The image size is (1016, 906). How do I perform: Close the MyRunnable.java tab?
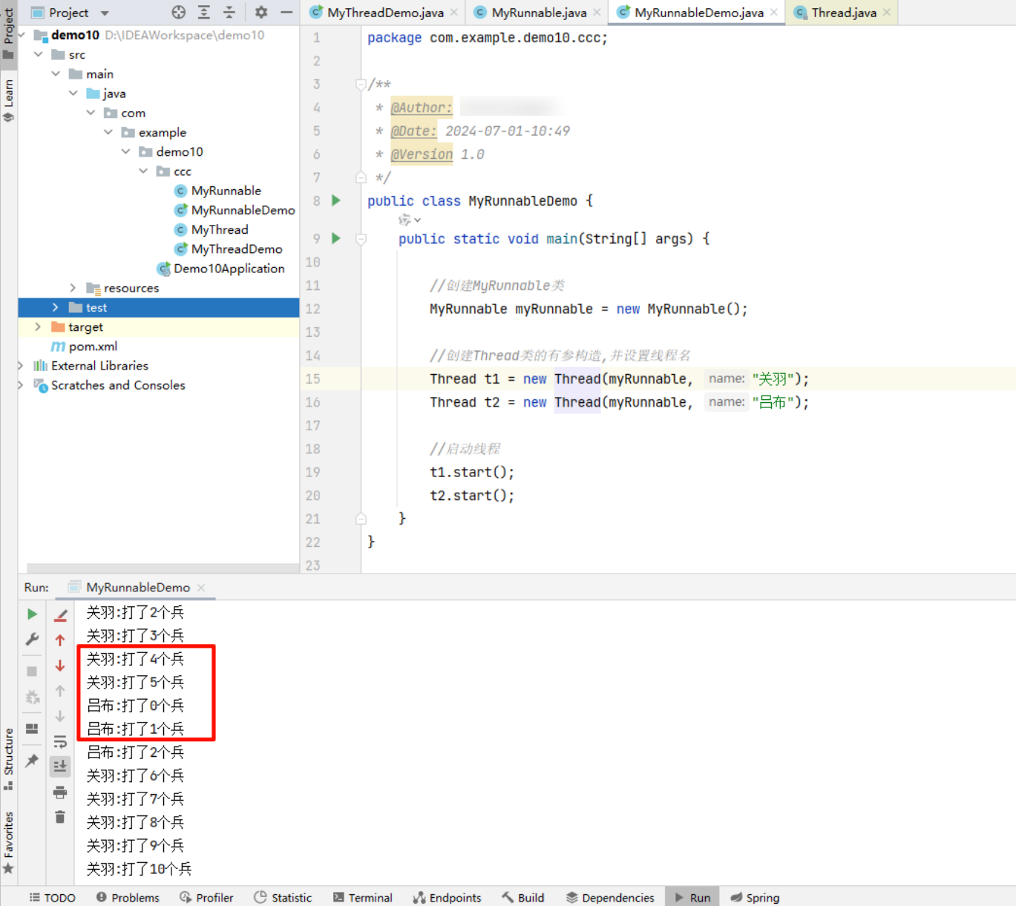click(x=597, y=13)
